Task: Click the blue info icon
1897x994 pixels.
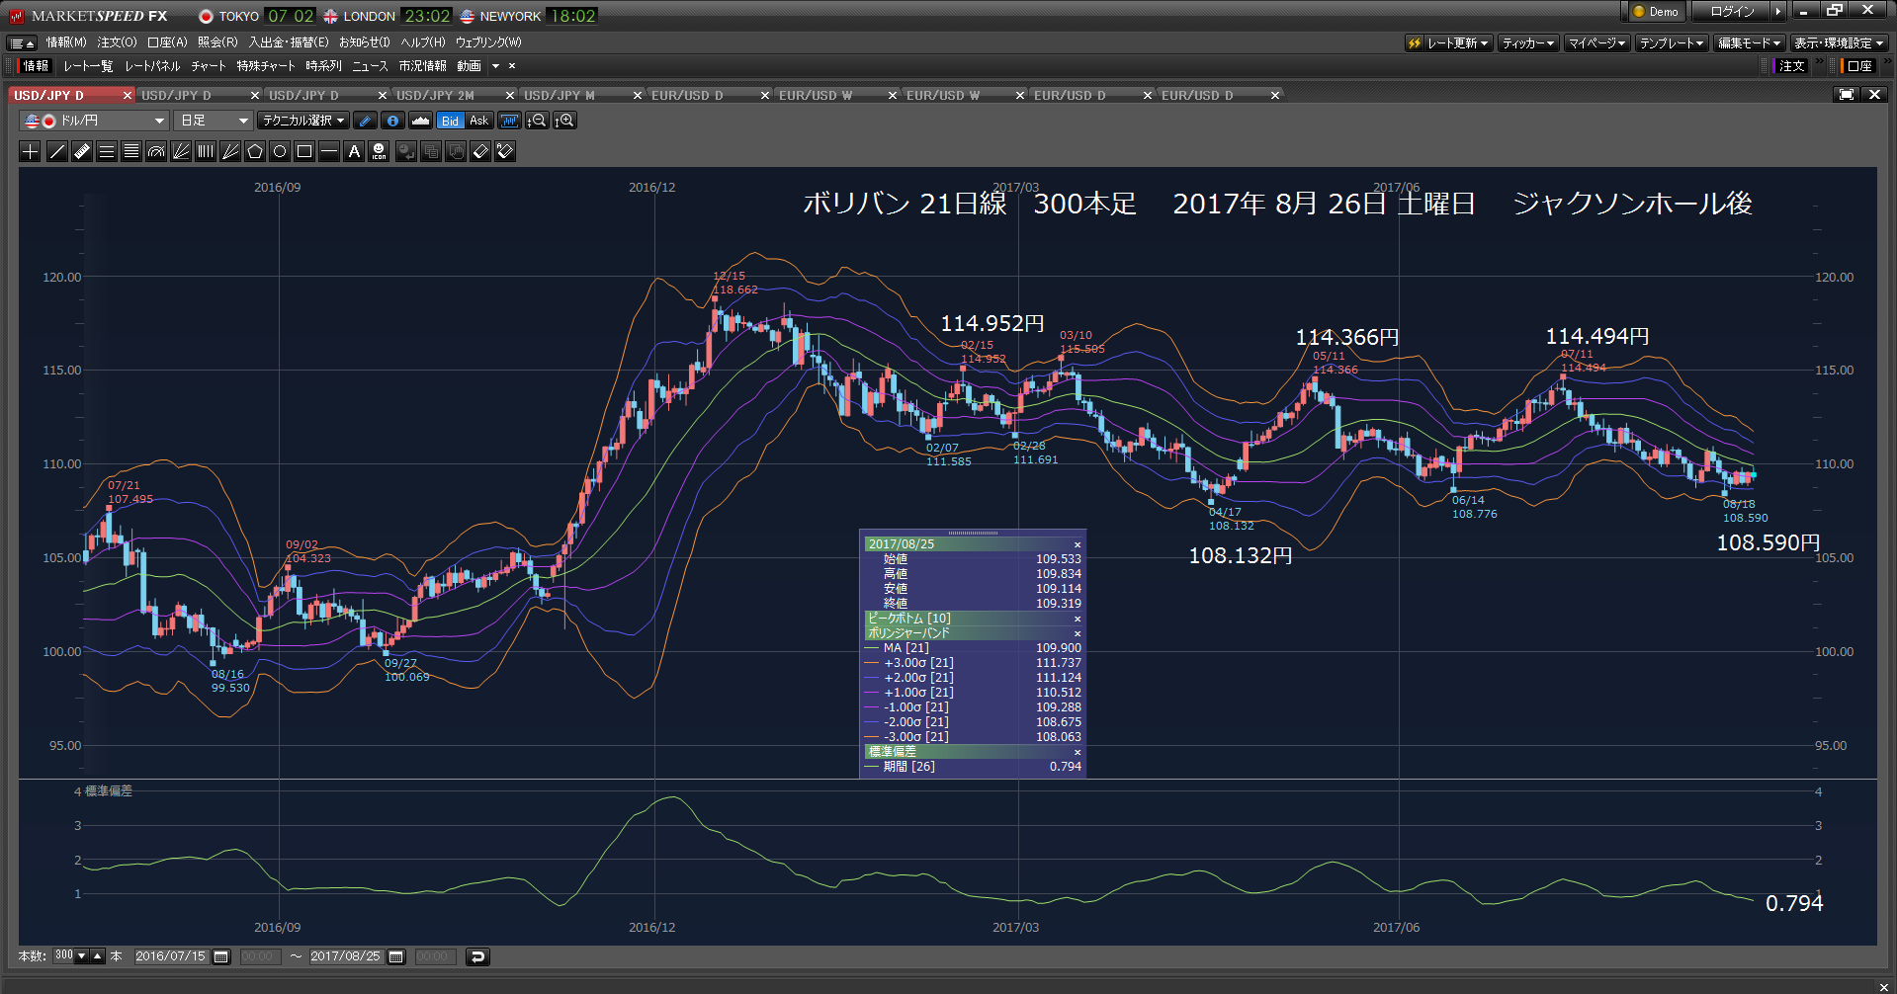Action: pyautogui.click(x=393, y=121)
